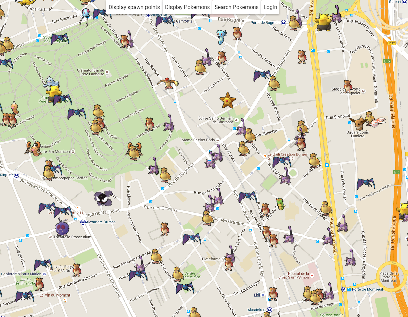The width and height of the screenshot is (408, 317).
Task: Select the Jardin Émile Gallé label
Action: tap(25, 281)
